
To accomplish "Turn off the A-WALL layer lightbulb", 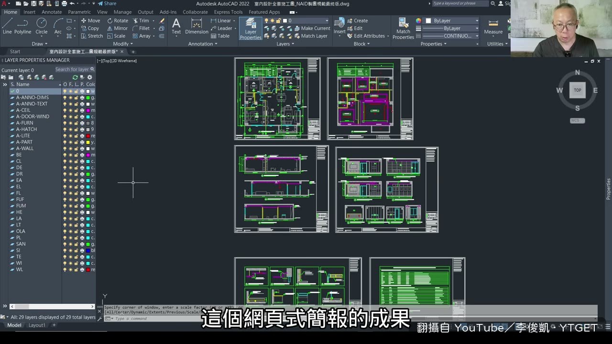I will 65,149.
